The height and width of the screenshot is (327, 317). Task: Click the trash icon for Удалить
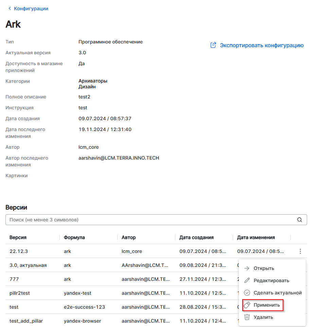pos(247,317)
